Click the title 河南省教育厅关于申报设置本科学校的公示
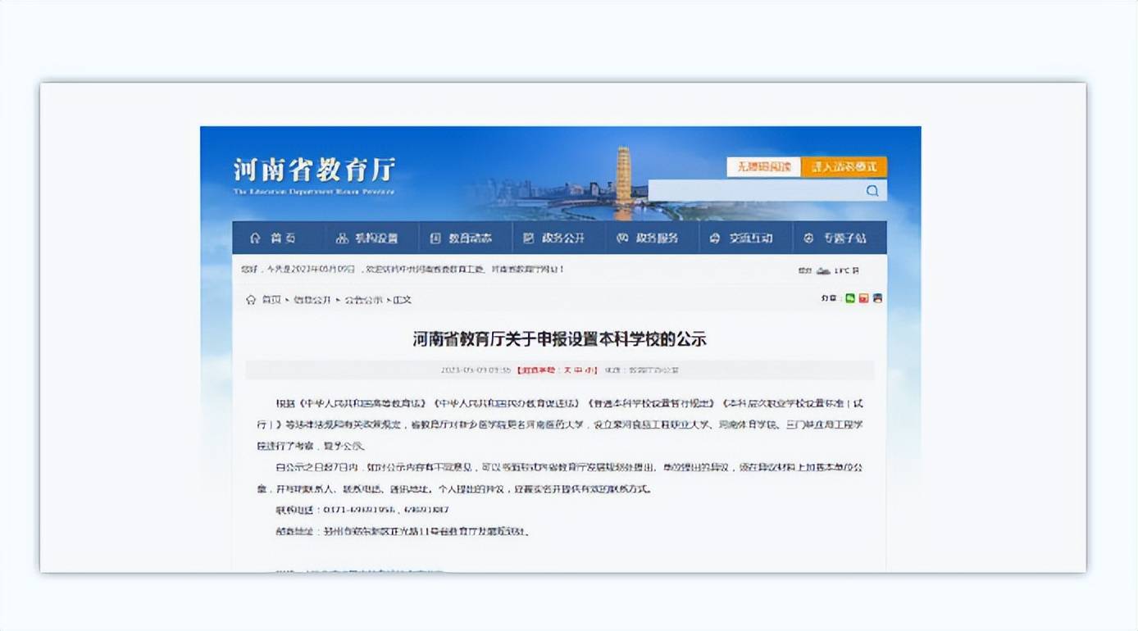1138x631 pixels. coord(559,339)
